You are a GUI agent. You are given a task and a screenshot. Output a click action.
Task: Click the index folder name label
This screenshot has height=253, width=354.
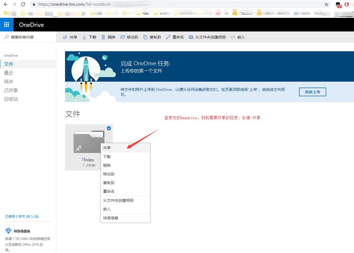(89, 160)
